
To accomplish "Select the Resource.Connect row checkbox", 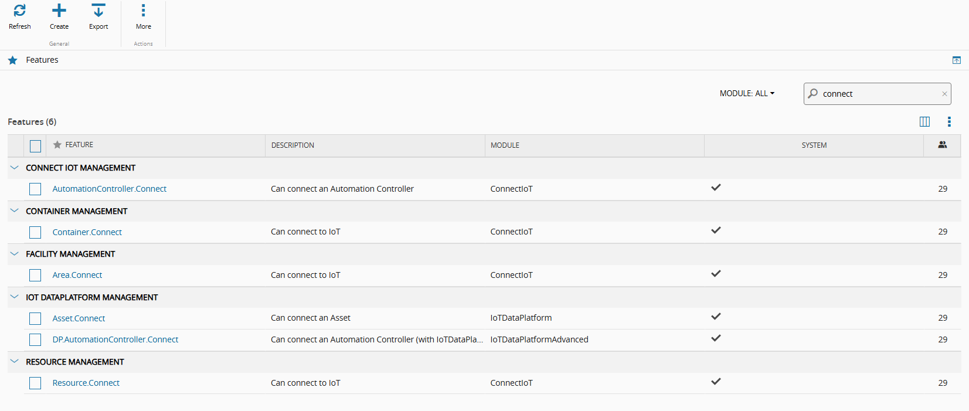I will pyautogui.click(x=35, y=383).
